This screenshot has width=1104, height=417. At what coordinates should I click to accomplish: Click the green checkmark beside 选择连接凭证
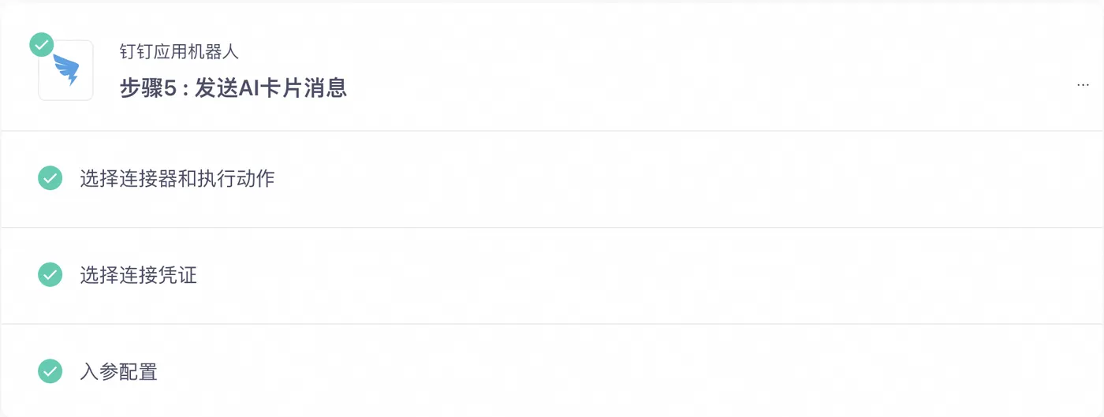[x=50, y=274]
